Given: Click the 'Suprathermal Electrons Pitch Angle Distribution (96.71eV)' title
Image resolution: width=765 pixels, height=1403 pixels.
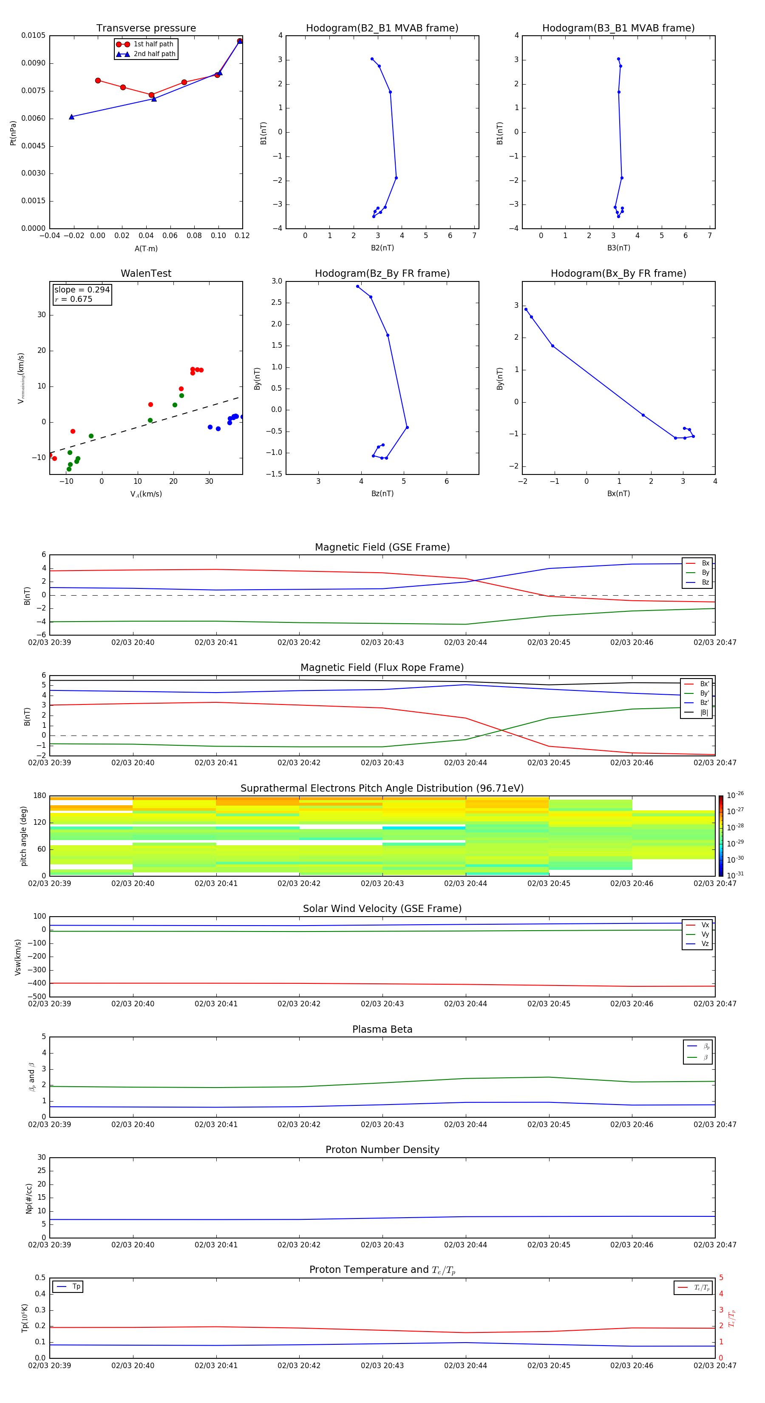Looking at the screenshot, I should tap(382, 788).
